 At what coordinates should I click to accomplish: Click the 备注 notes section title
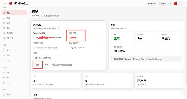[x=35, y=95]
